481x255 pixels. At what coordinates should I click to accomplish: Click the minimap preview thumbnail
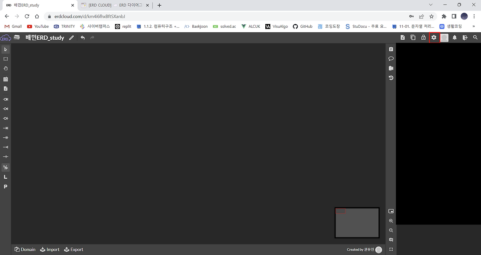tap(357, 223)
